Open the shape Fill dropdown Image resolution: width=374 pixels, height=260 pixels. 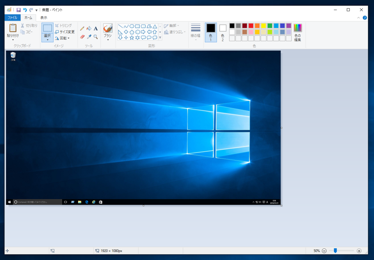[x=175, y=32]
